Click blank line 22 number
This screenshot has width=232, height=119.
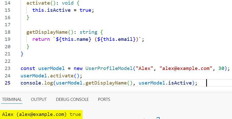click(8, 61)
